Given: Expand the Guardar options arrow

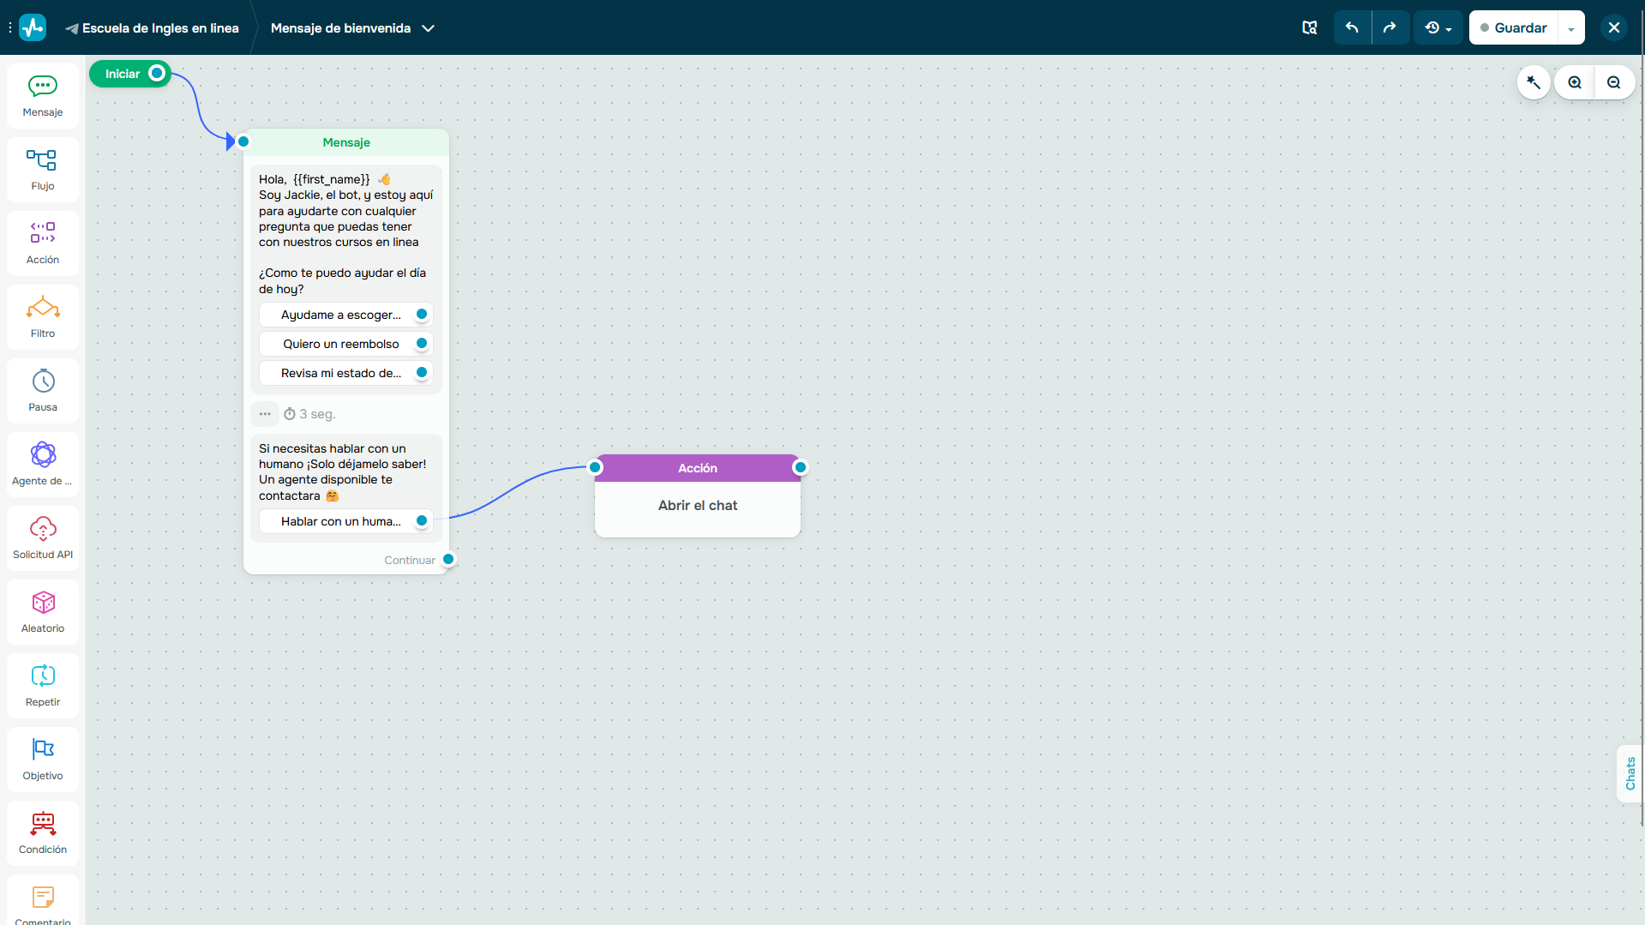Looking at the screenshot, I should (1570, 27).
